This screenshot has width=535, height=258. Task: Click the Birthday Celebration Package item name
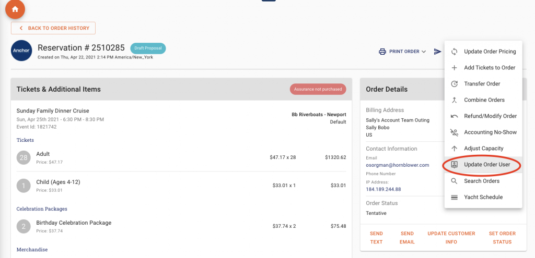(x=74, y=223)
